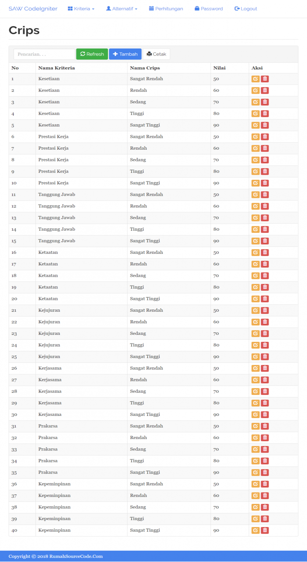Click the blue Tambah button
Viewport: 307px width, 562px height.
tap(125, 54)
